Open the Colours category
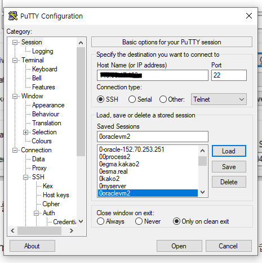The height and width of the screenshot is (263, 262). (x=42, y=141)
